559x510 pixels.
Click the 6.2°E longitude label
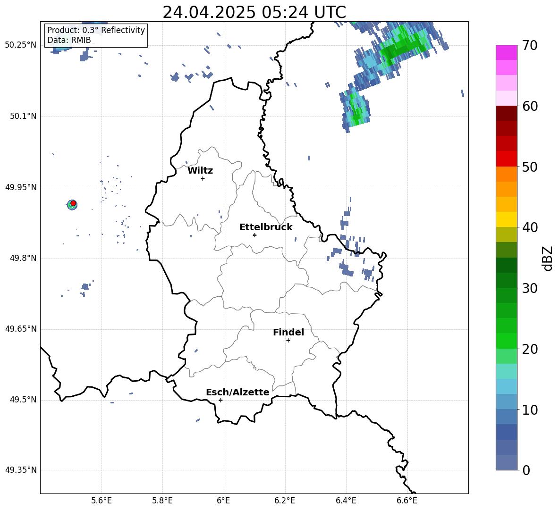click(285, 501)
